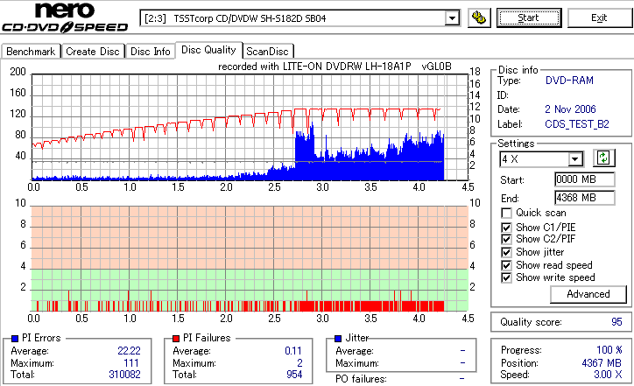Expand the 4 X speed dropdown
The height and width of the screenshot is (386, 634).
click(x=574, y=159)
